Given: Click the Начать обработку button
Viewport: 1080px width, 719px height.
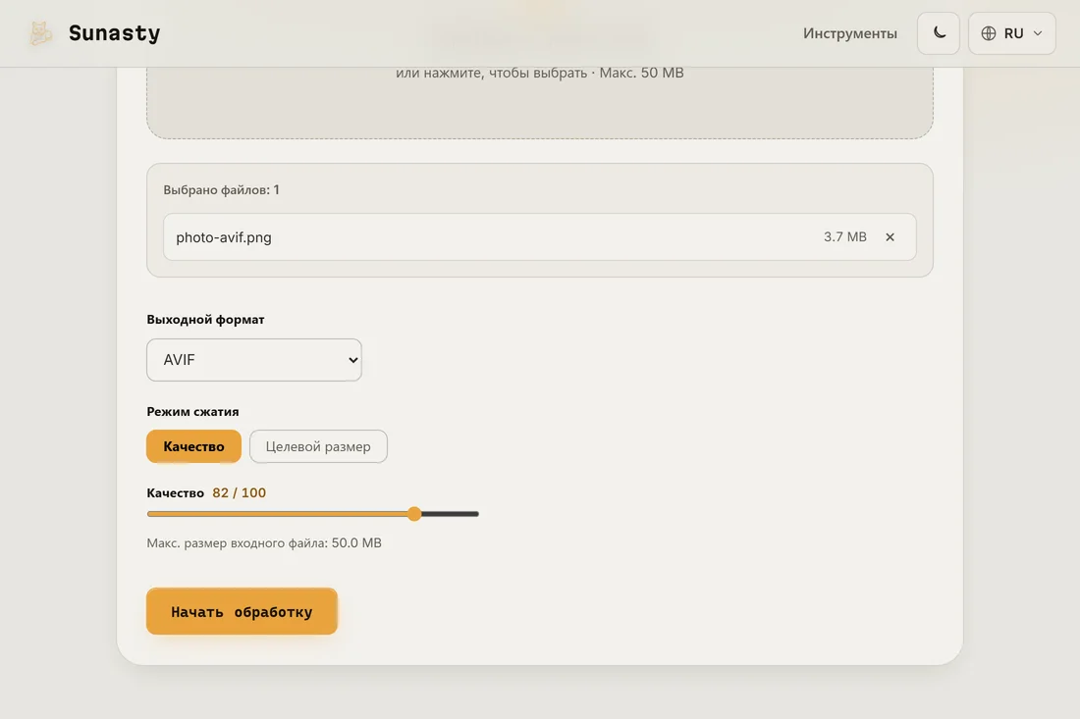Looking at the screenshot, I should coord(242,611).
